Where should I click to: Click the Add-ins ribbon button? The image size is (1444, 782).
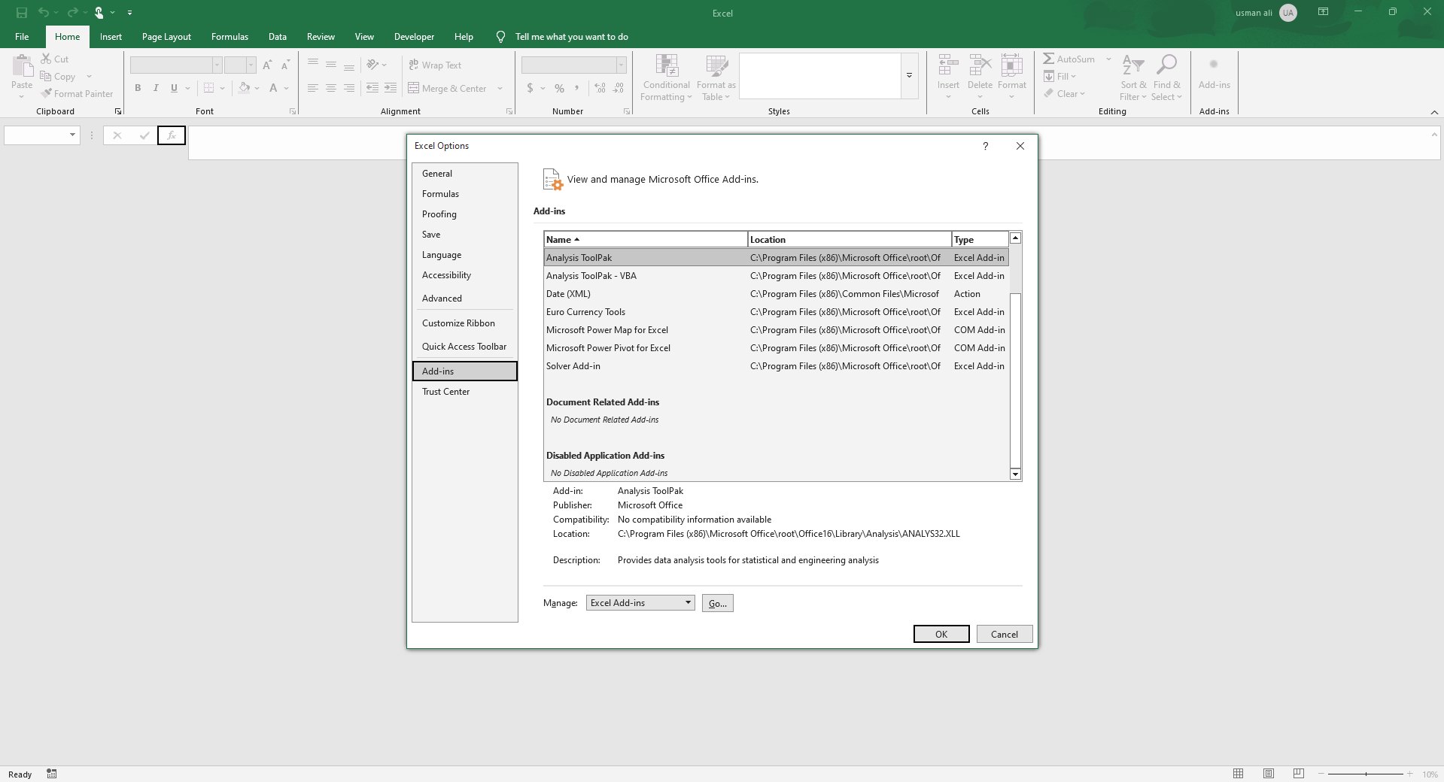tap(1214, 74)
